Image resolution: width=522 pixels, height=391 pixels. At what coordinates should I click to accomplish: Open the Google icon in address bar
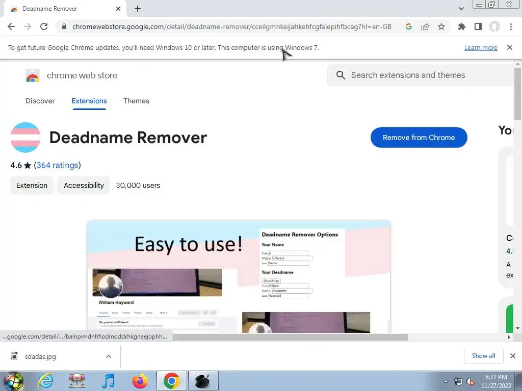[409, 26]
